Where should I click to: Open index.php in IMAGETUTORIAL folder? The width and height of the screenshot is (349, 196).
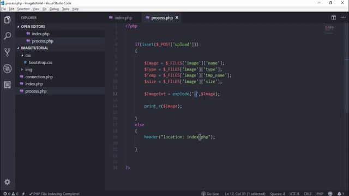pos(34,84)
